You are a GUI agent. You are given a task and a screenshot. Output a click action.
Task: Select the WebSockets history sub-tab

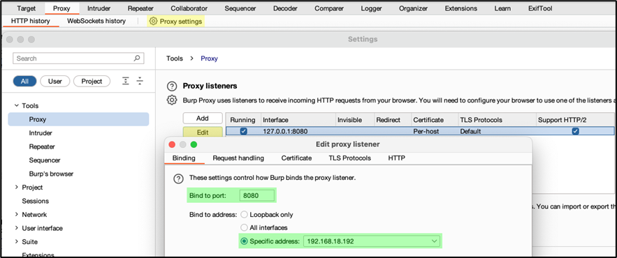(96, 21)
